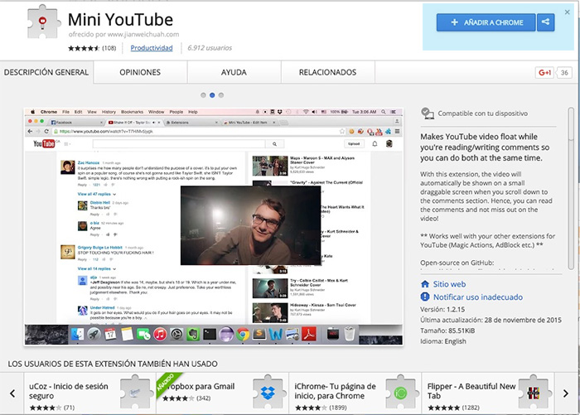The image size is (580, 415).
Task: Click the uCoz extension puzzle icon
Action: point(135,392)
